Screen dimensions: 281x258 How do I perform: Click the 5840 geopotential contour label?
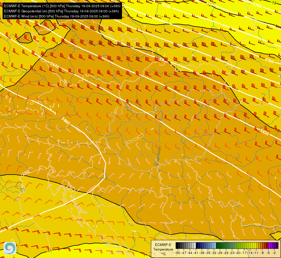point(55,65)
